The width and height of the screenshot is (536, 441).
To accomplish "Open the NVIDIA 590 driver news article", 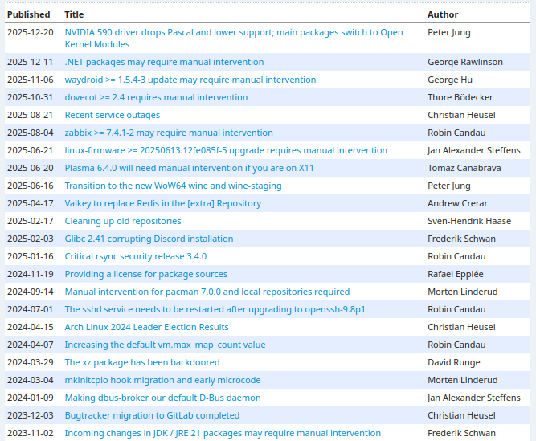I will (x=234, y=39).
